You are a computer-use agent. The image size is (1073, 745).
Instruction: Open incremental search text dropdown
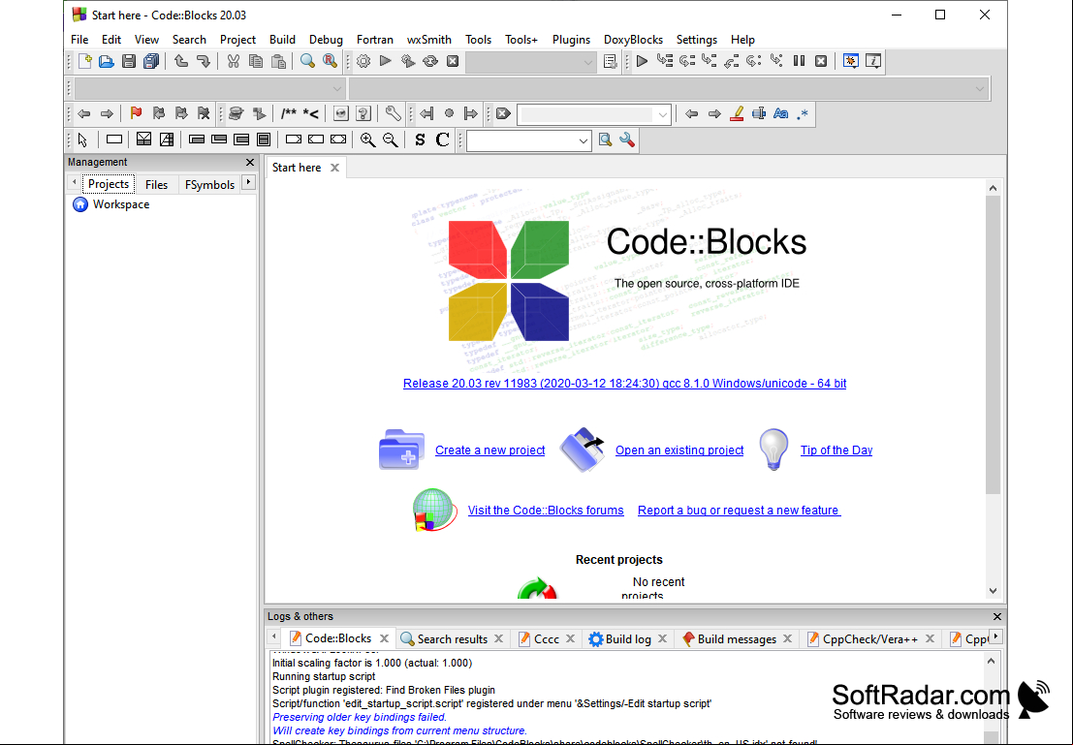click(594, 114)
